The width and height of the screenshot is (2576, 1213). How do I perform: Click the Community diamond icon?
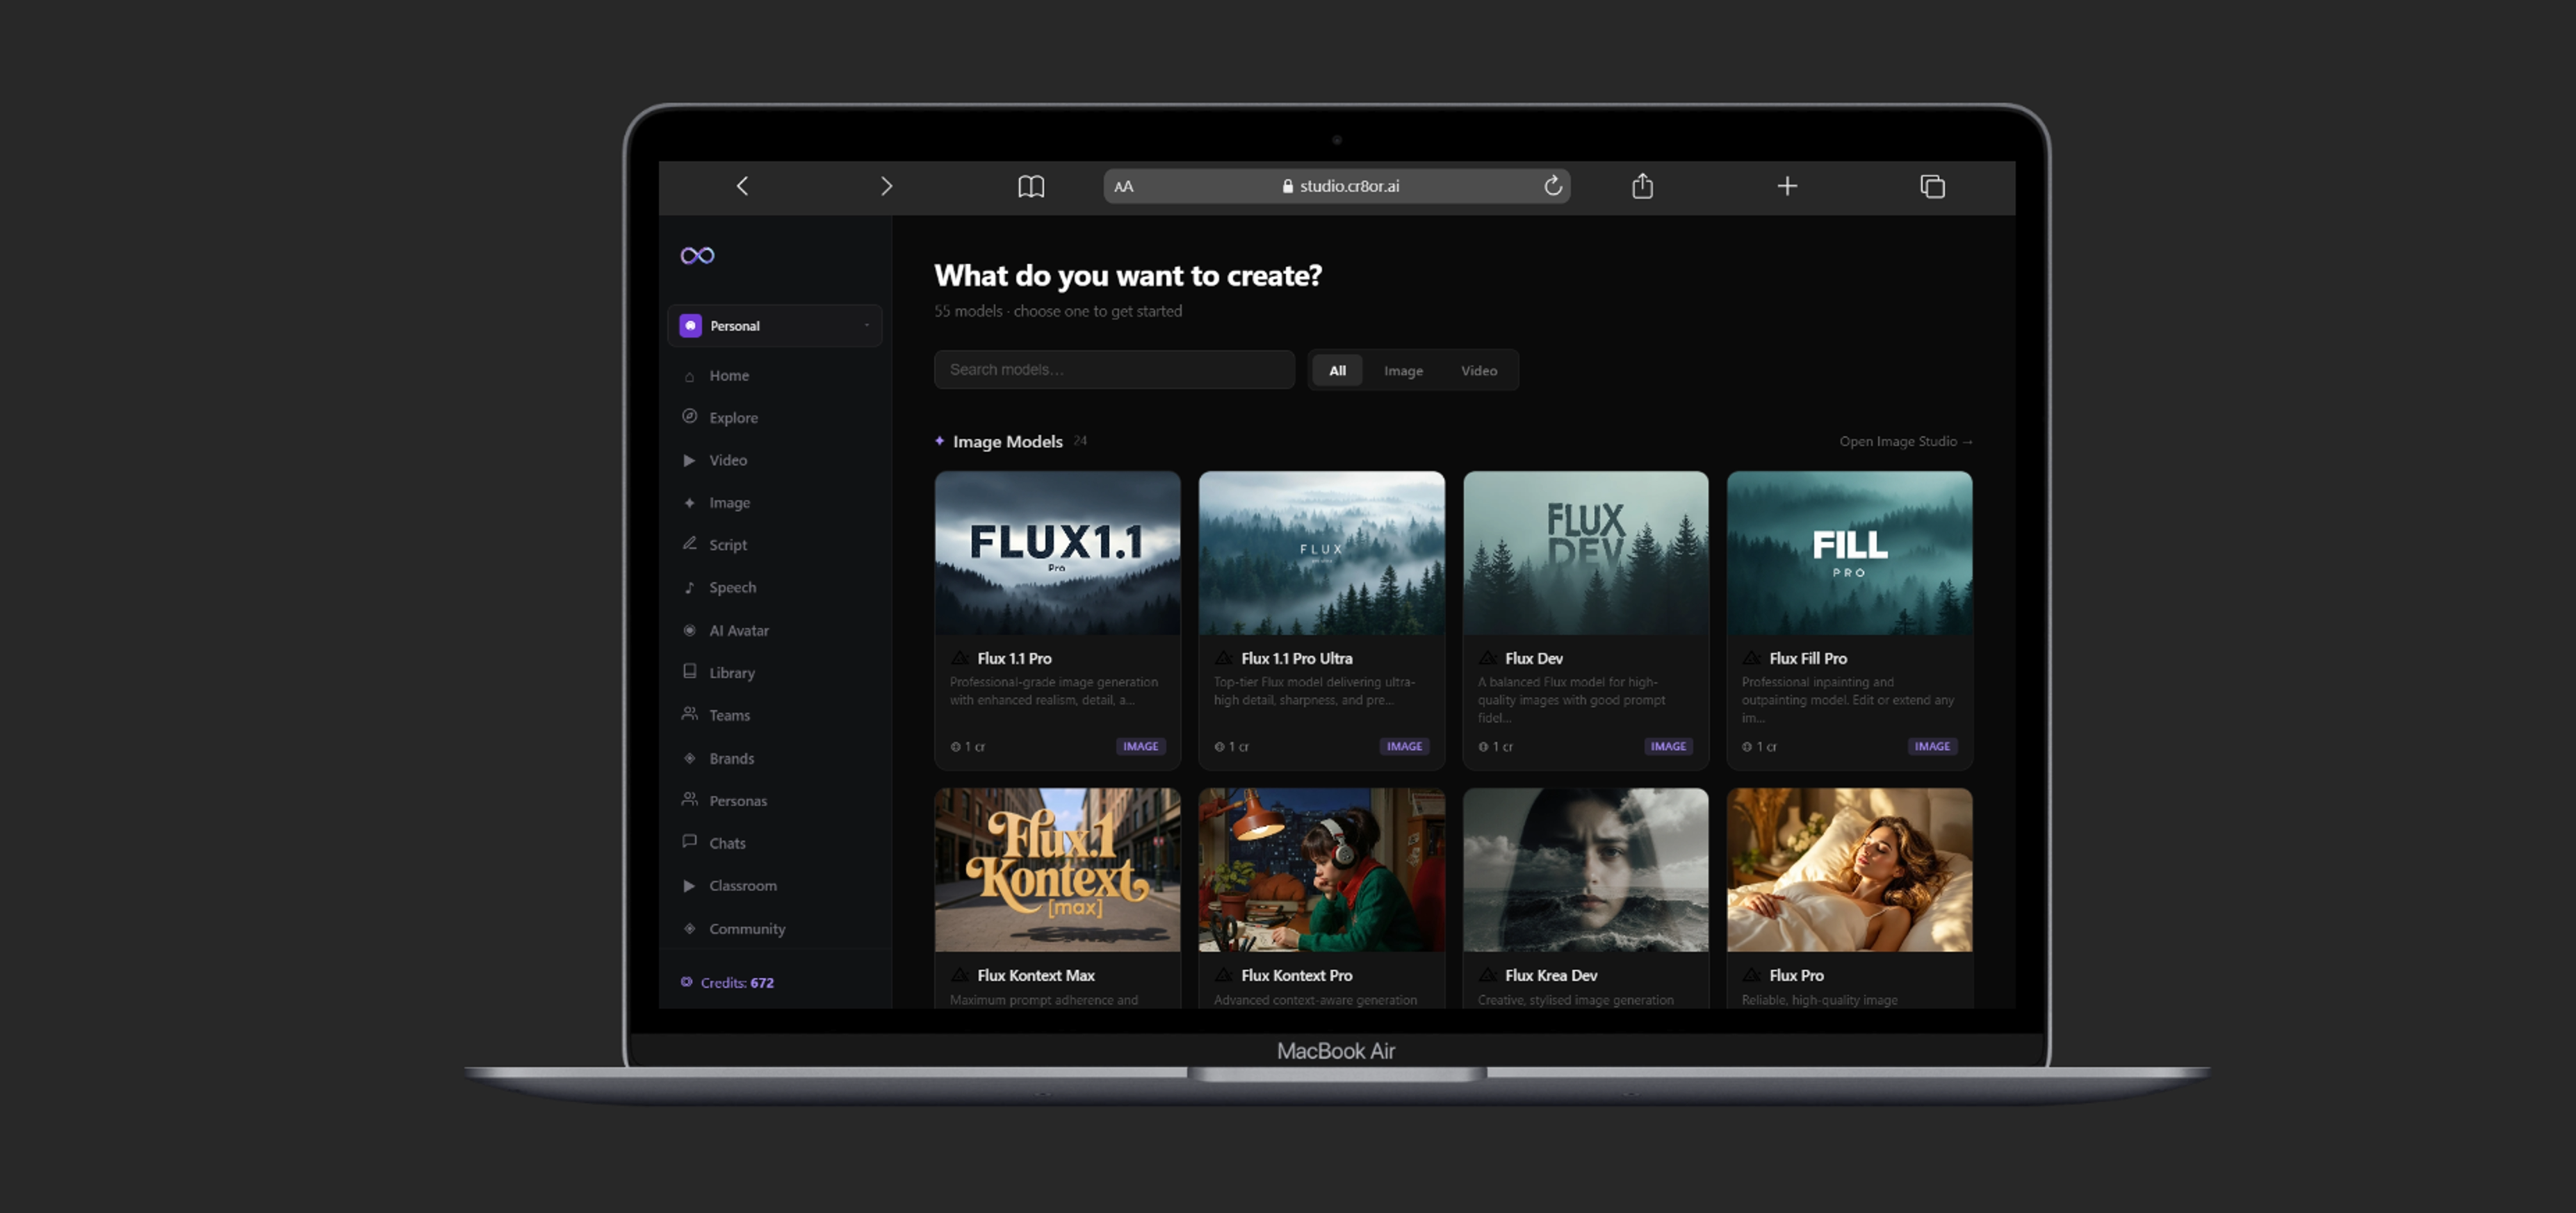(689, 928)
